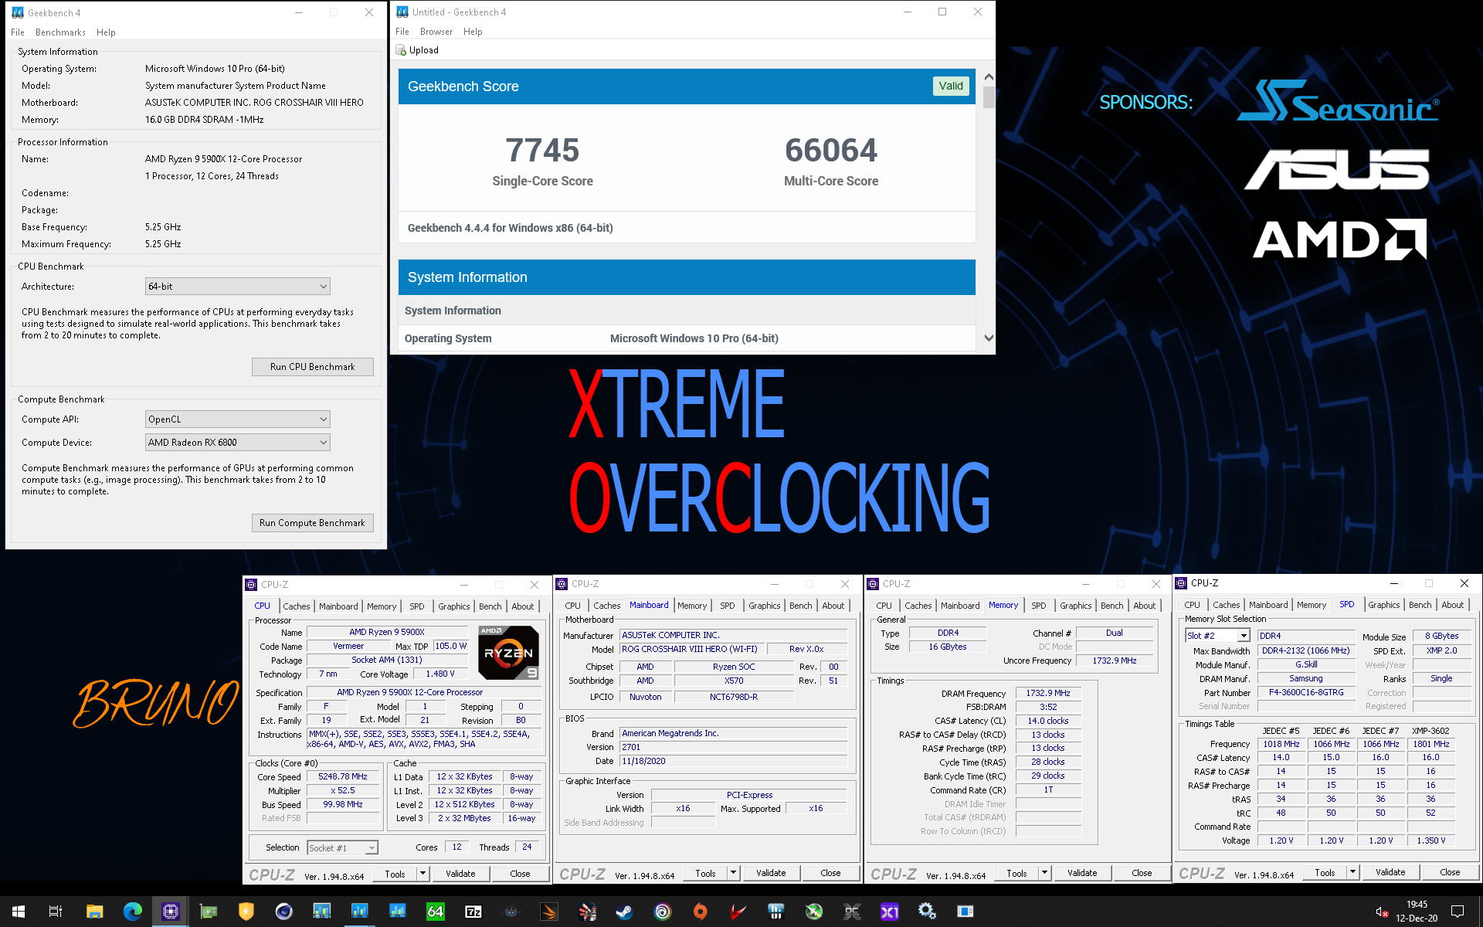The height and width of the screenshot is (927, 1483).
Task: Click the muted volume tray icon
Action: tap(1382, 912)
